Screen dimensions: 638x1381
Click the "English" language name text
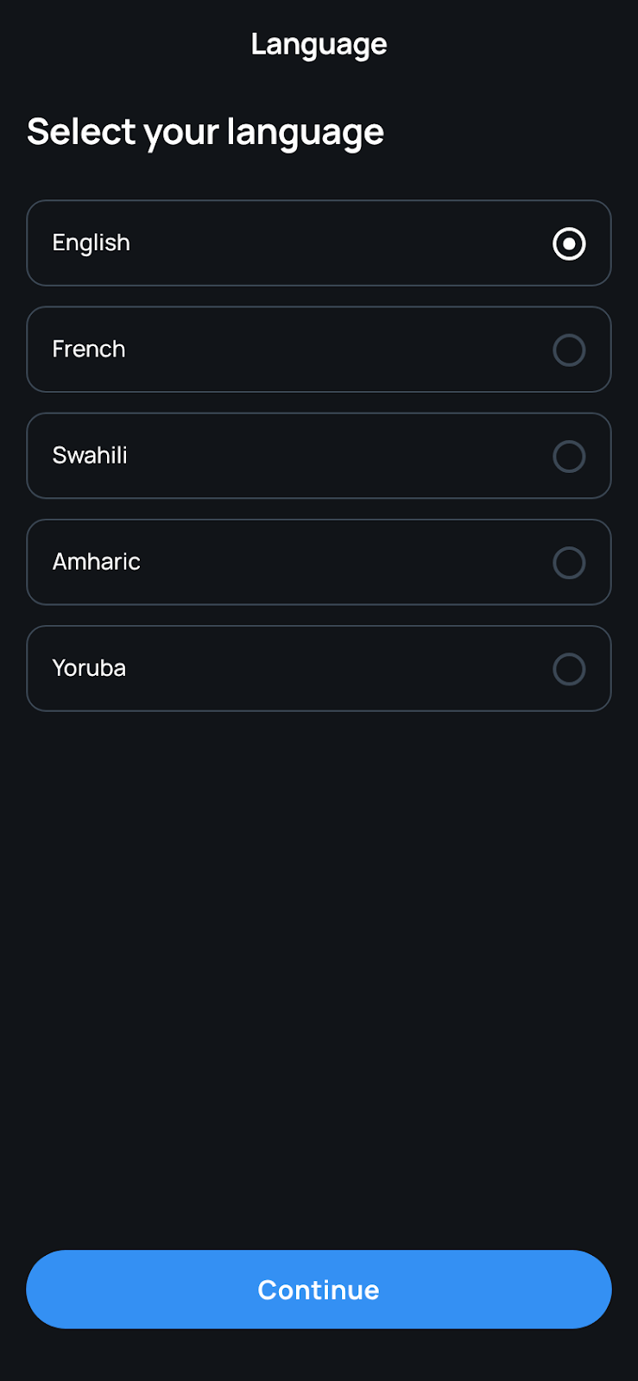click(91, 243)
